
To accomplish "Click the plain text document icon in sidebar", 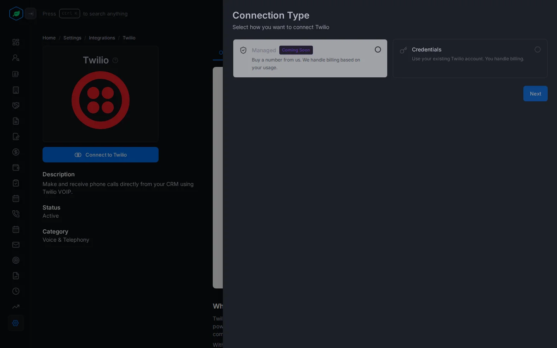I will point(16,121).
